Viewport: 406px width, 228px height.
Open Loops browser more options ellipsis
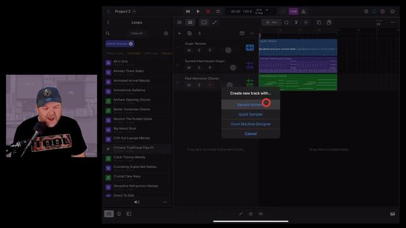[165, 202]
